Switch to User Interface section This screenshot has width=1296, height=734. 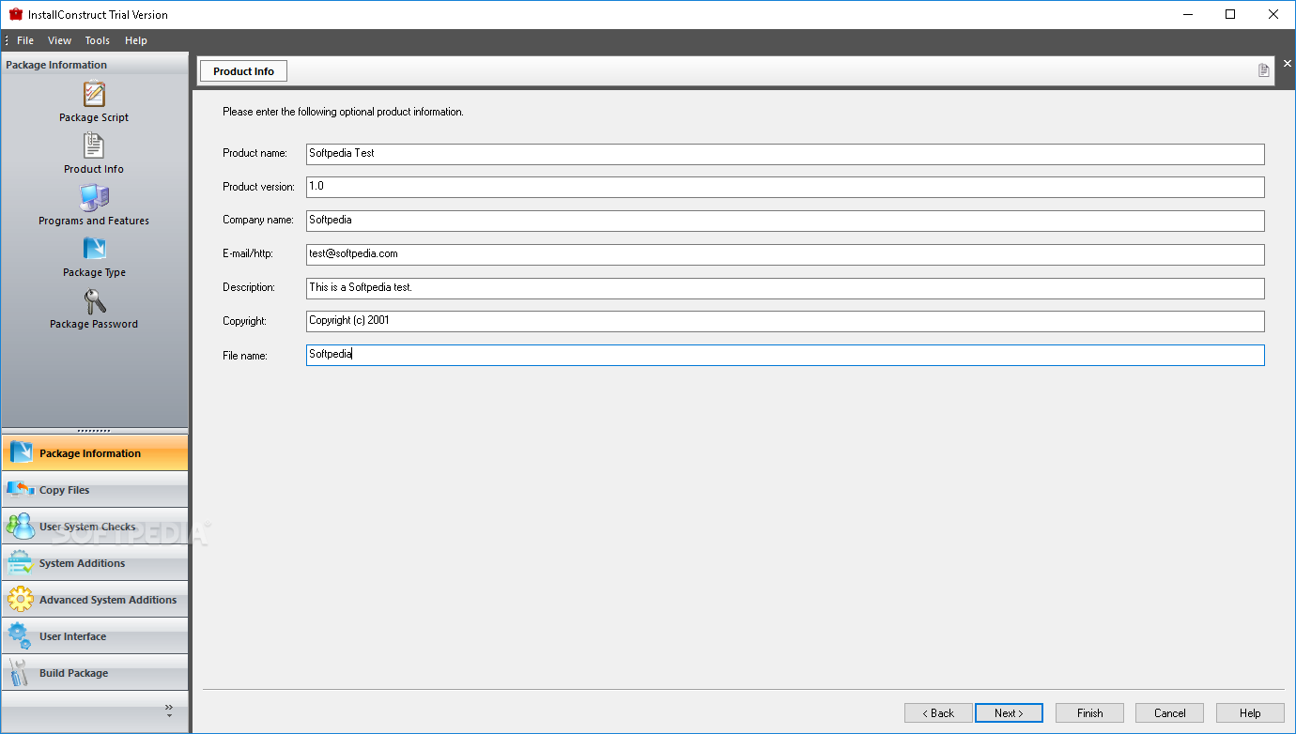point(95,636)
